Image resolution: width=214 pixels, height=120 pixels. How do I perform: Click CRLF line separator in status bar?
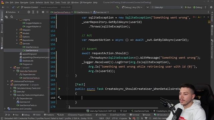[108, 118]
